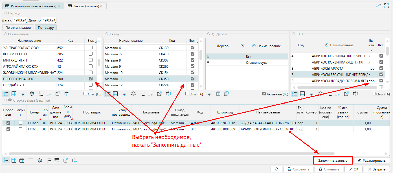The width and height of the screenshot is (393, 173).
Task: Click the filter icon under the Организация table
Action: [23, 94]
